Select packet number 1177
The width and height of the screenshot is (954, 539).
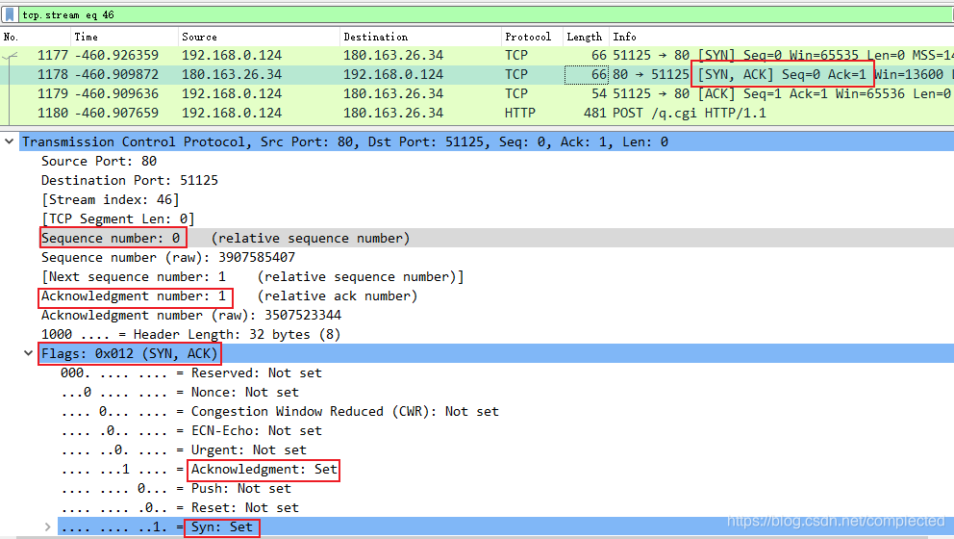tap(477, 56)
